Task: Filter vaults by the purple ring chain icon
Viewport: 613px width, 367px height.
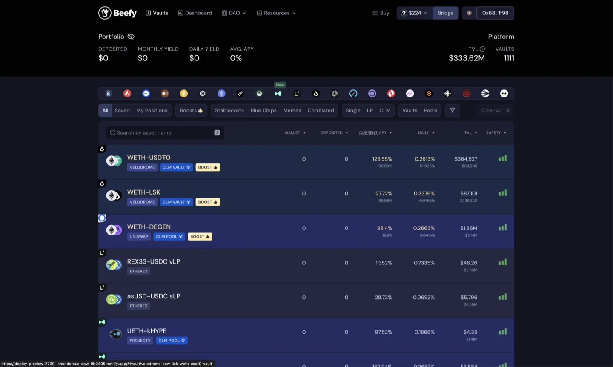Action: (372, 94)
